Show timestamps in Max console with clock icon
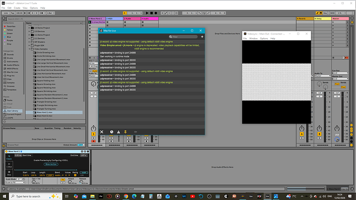The height and width of the screenshot is (200, 356). point(111,132)
